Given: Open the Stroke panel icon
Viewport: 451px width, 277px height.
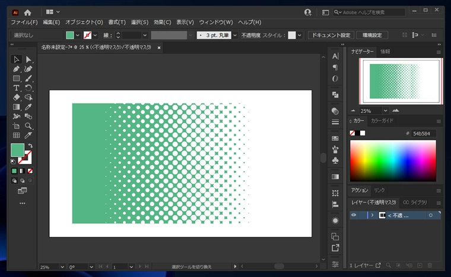Looking at the screenshot, I should coord(335,122).
